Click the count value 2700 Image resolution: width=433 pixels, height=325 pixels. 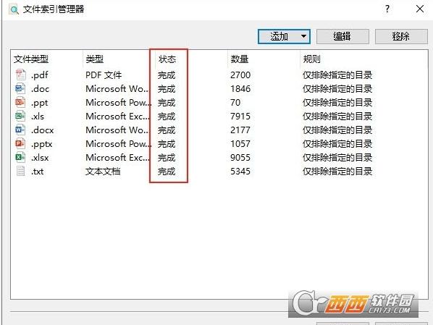(240, 75)
